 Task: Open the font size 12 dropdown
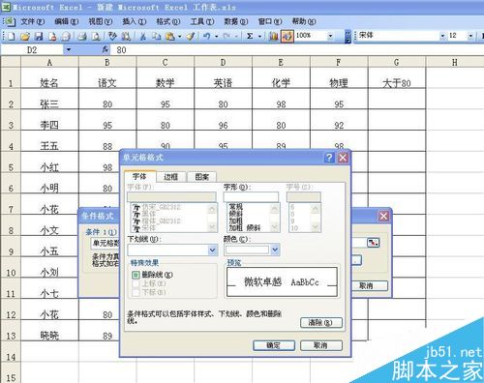tap(470, 36)
